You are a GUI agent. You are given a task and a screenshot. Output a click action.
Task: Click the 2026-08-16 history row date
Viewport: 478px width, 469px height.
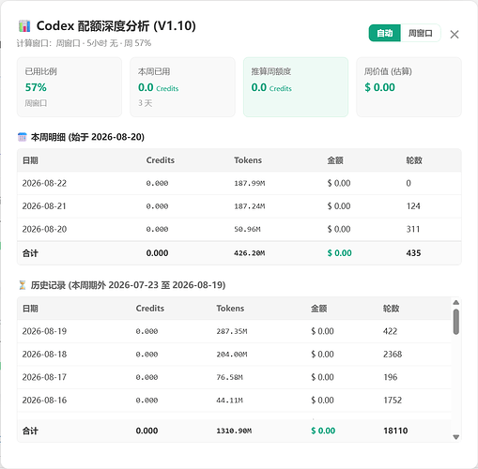[44, 401]
